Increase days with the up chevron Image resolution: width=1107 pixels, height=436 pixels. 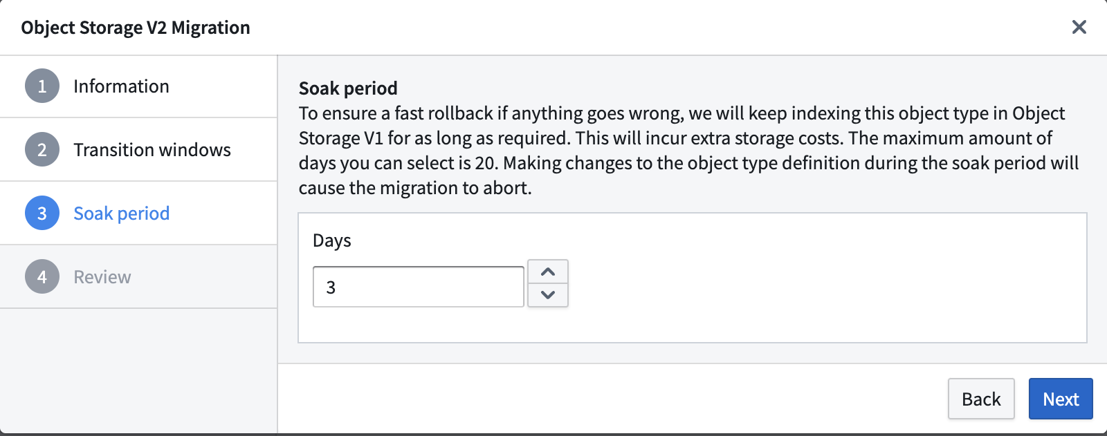click(548, 272)
